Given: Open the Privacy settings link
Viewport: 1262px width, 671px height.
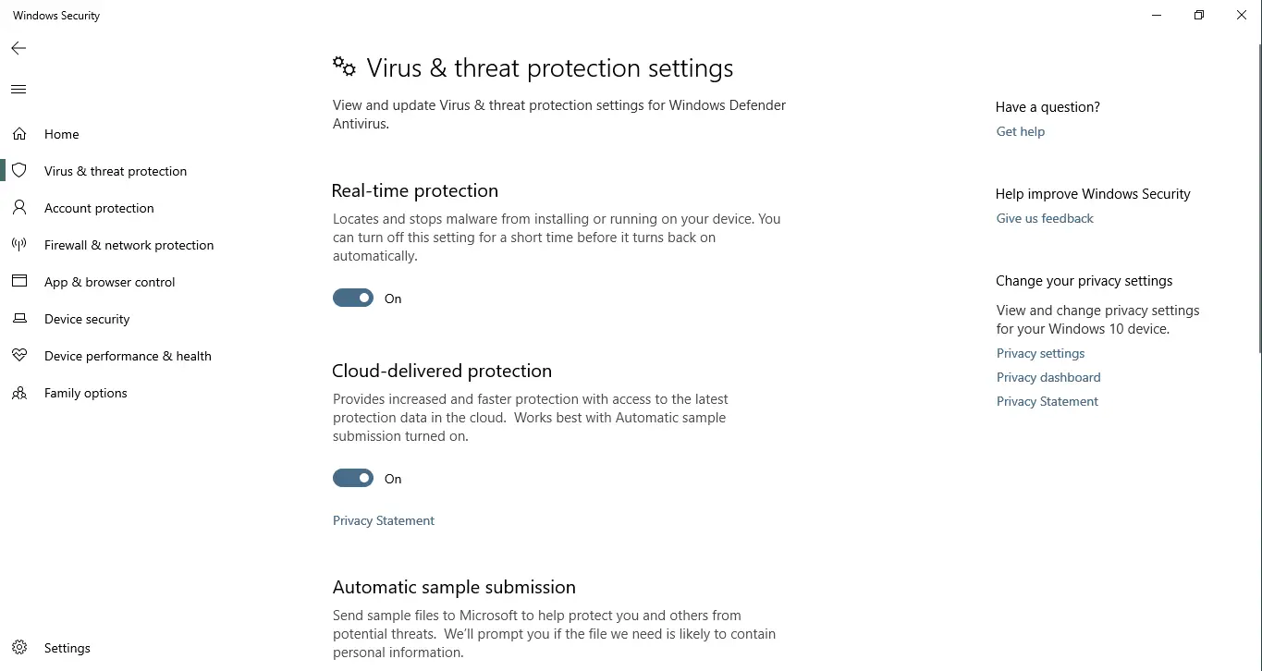Looking at the screenshot, I should click(x=1040, y=352).
